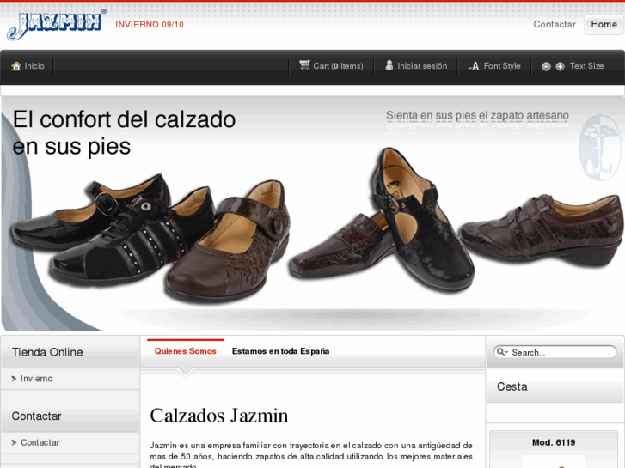Open the Inicio menu item
Viewport: 625px width, 468px height.
[x=34, y=66]
